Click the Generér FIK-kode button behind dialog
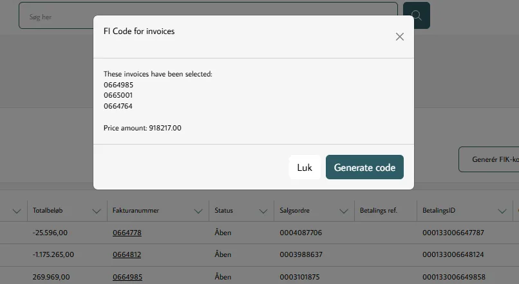The width and height of the screenshot is (519, 284). point(489,159)
